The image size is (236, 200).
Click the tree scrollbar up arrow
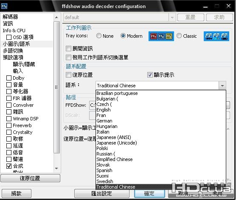point(56,17)
